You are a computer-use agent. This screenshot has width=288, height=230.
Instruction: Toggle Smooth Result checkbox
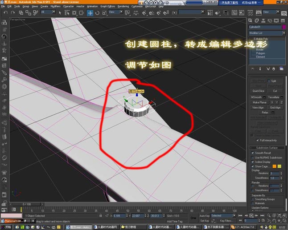(252, 153)
